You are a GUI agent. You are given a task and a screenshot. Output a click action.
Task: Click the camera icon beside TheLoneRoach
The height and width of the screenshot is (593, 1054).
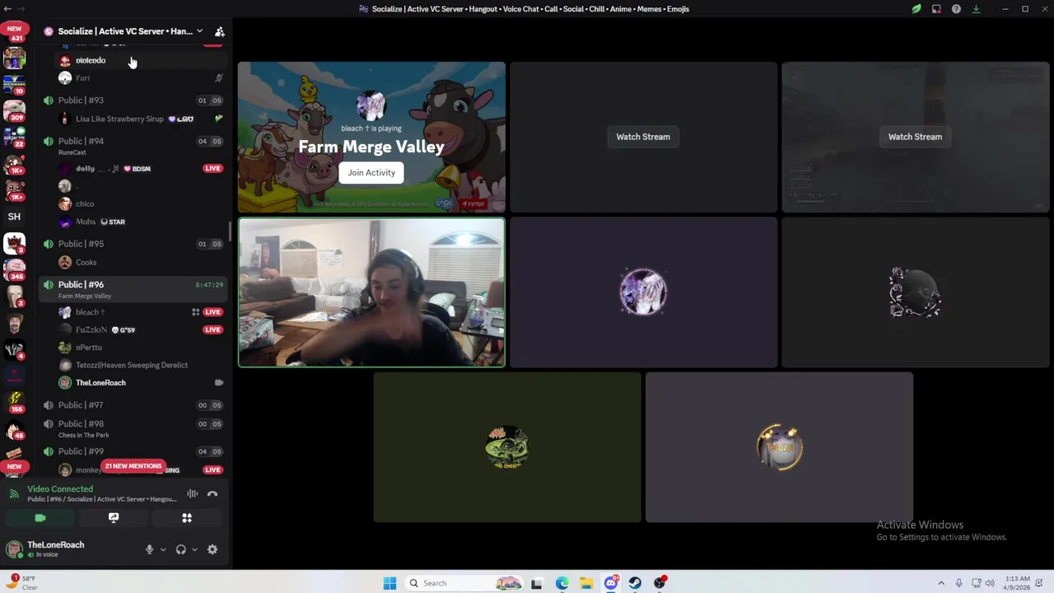pos(218,383)
